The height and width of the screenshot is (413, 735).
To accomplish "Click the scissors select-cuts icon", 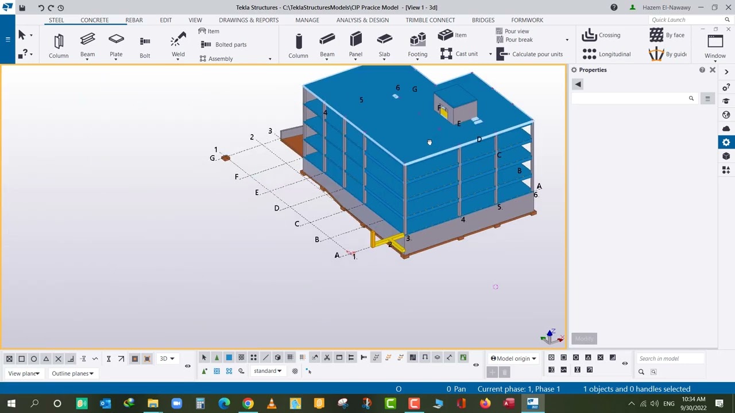I will pyautogui.click(x=327, y=357).
